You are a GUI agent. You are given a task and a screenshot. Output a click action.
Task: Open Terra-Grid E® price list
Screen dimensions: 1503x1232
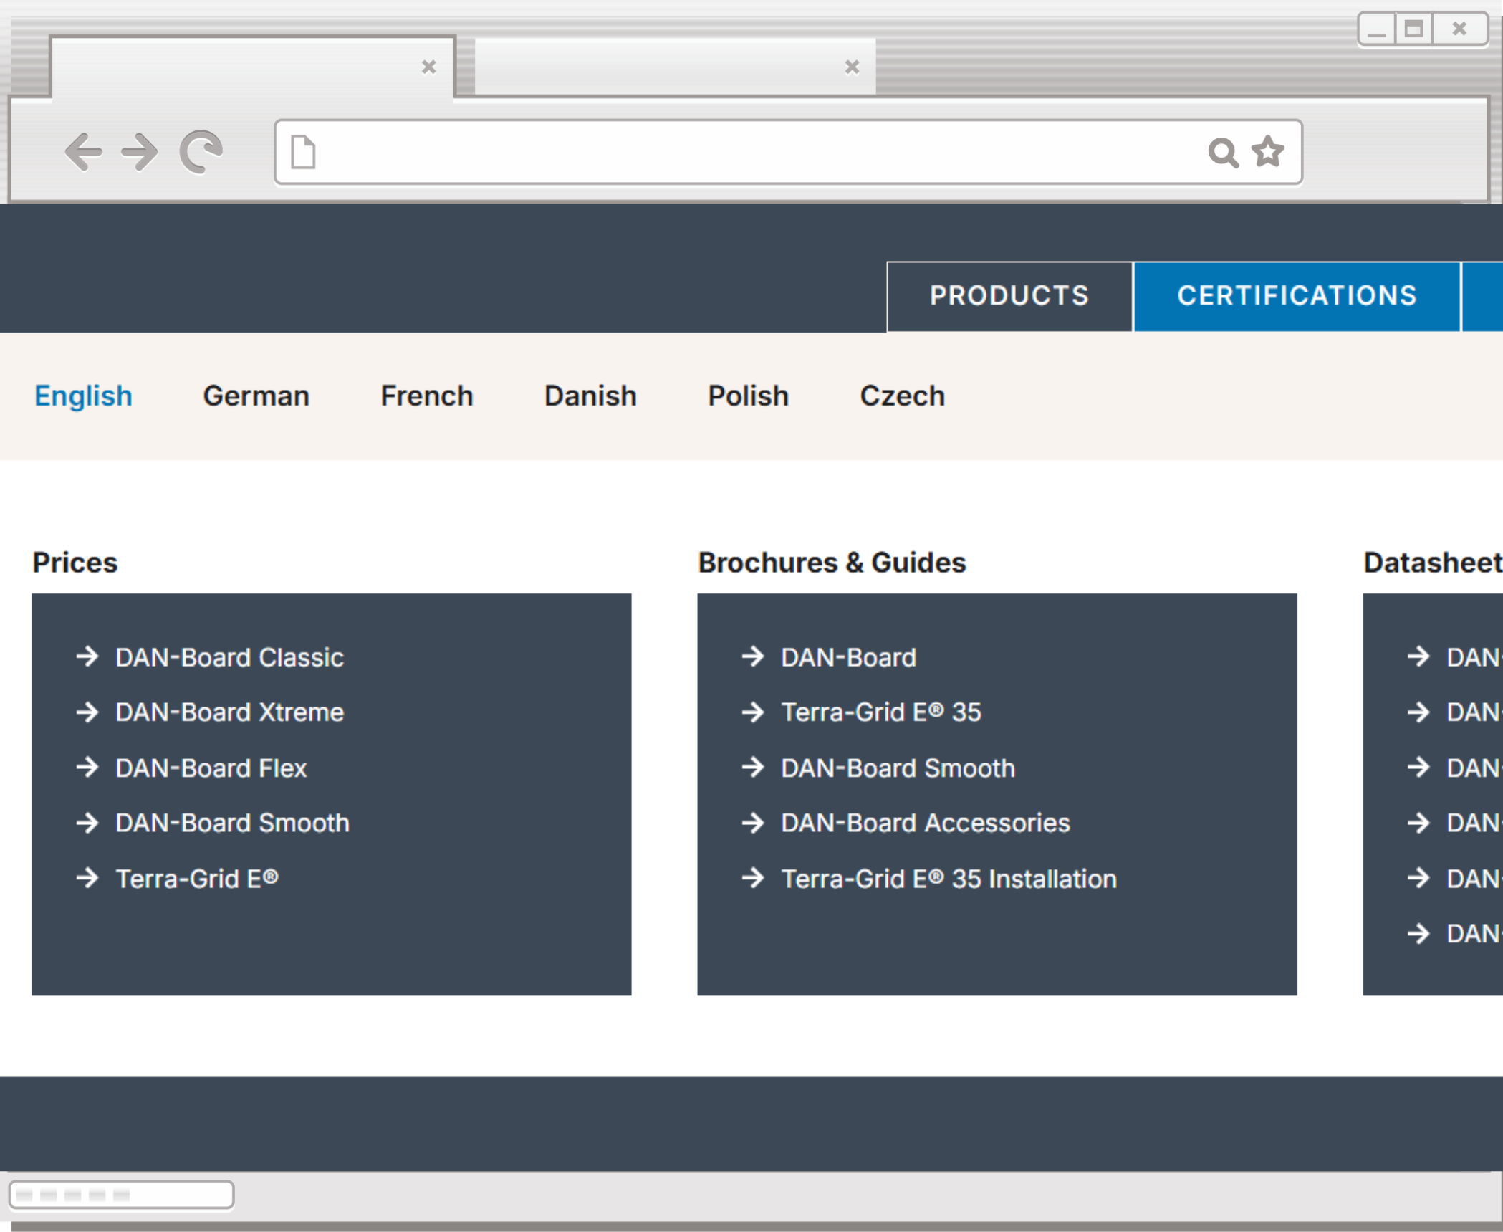[x=196, y=879]
